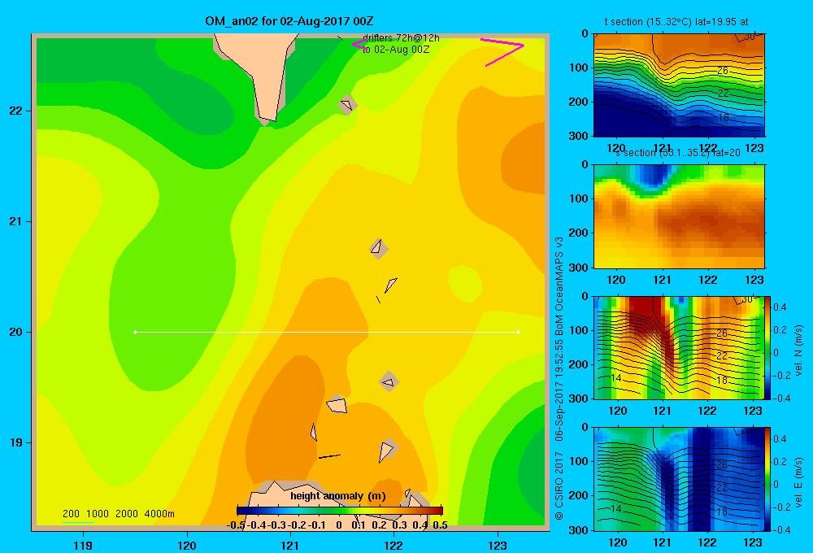Open the temperature section panel
The height and width of the screenshot is (553, 813).
(679, 85)
